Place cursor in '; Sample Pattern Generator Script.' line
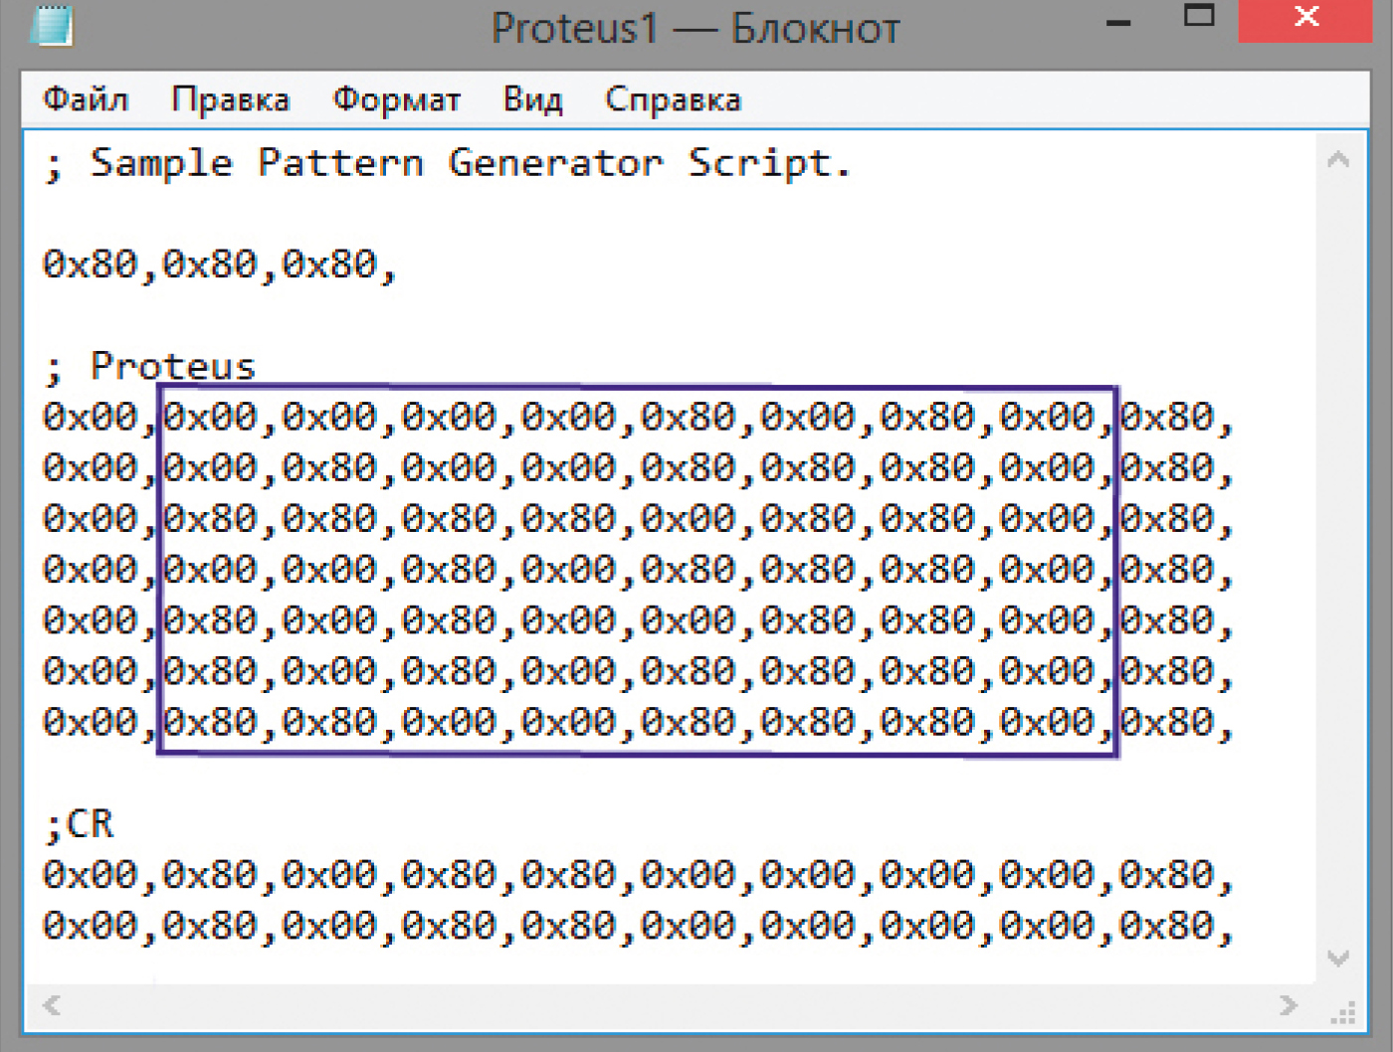 coord(447,163)
